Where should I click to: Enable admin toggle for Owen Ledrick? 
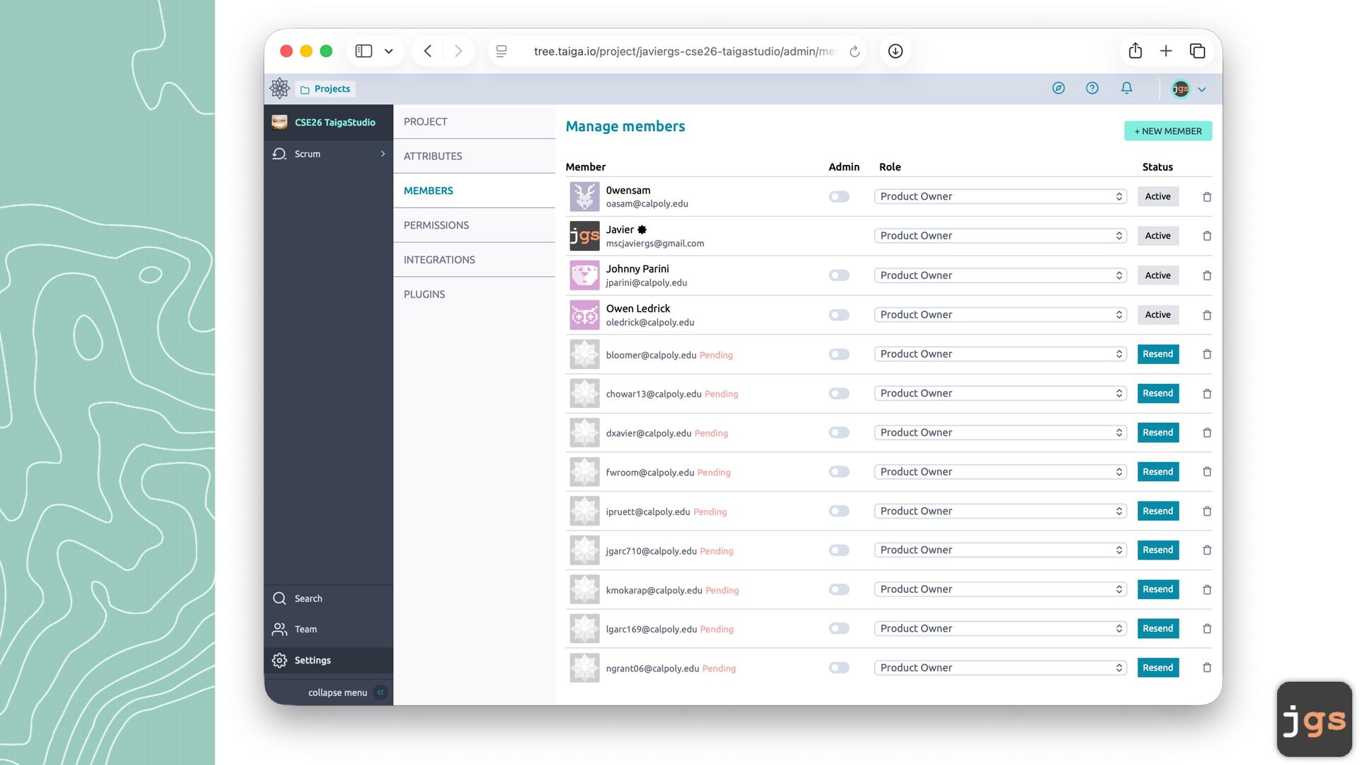click(x=839, y=315)
